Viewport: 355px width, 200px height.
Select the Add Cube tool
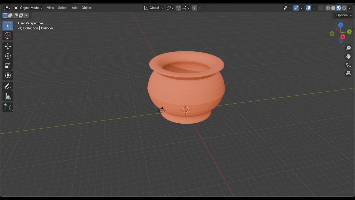click(8, 107)
